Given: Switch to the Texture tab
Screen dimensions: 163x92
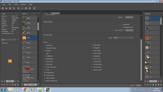Looking at the screenshot, I should [46, 13].
